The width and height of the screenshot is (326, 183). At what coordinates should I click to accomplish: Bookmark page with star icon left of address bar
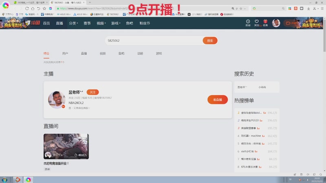coord(44,9)
